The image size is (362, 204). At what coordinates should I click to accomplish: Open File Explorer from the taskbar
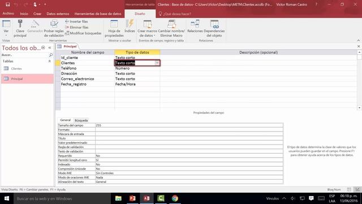coord(118,198)
